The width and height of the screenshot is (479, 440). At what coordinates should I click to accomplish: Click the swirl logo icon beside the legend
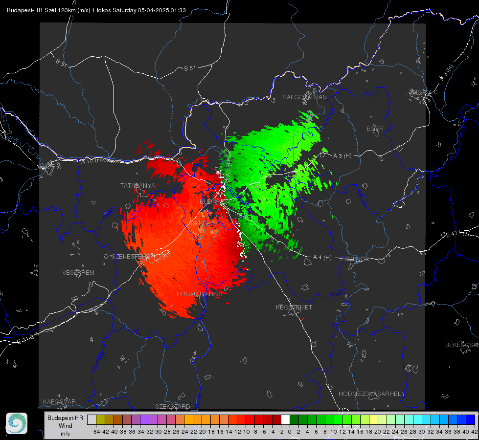[x=17, y=423]
